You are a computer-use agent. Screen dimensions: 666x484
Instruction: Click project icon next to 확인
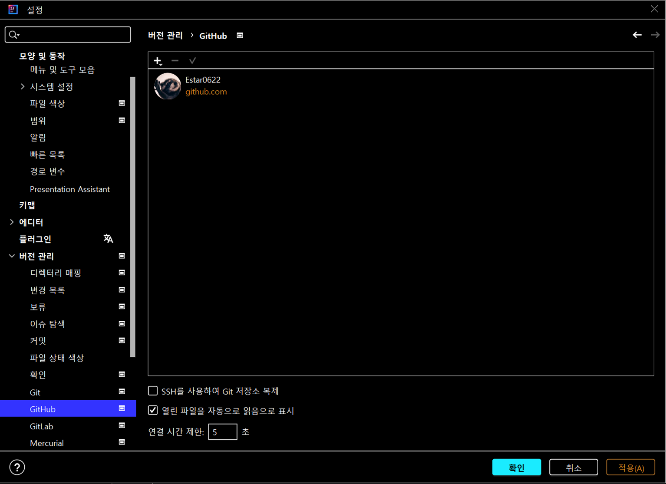(122, 374)
